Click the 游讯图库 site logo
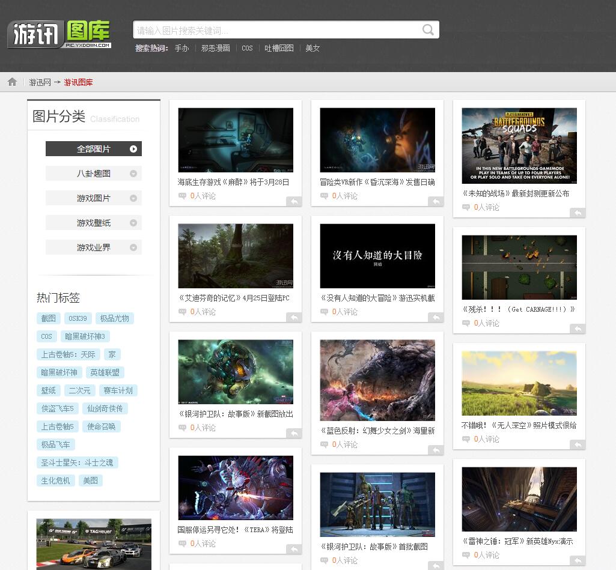The image size is (616, 570). point(59,34)
